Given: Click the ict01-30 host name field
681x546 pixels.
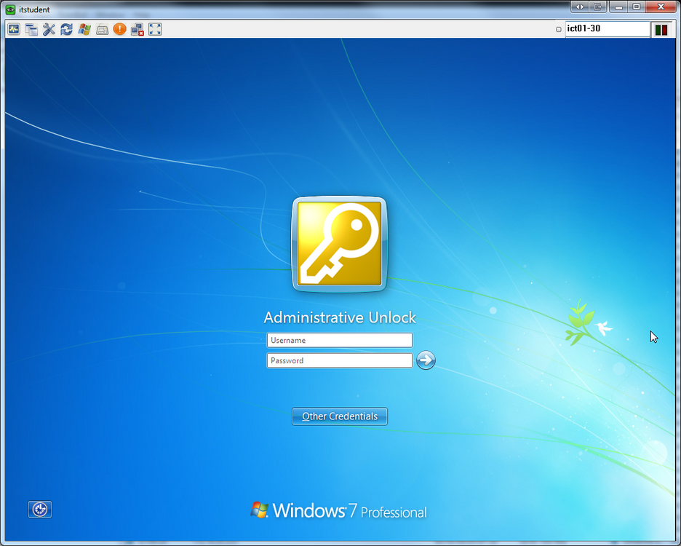Looking at the screenshot, I should click(x=608, y=29).
